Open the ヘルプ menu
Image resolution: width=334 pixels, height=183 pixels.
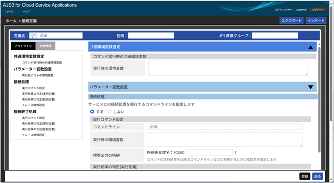click(26, 11)
